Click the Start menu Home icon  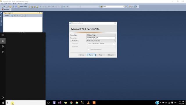point(3,41)
